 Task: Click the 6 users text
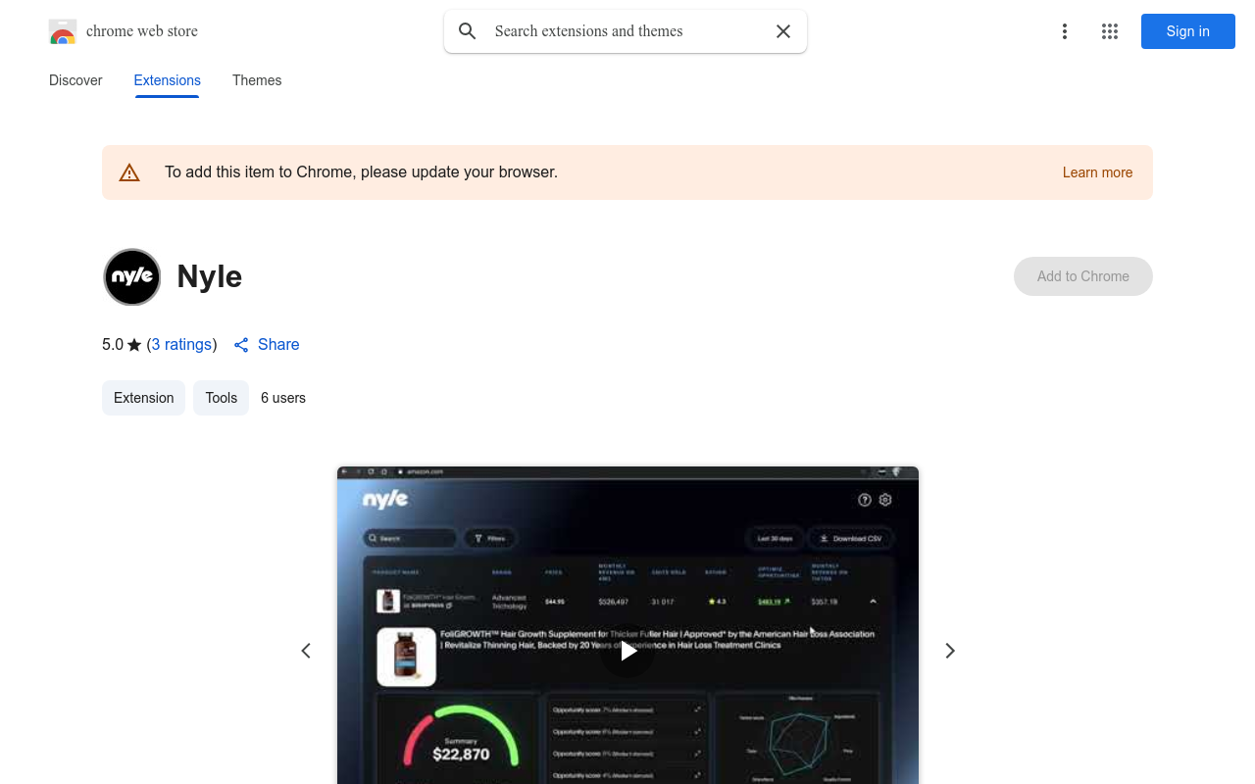click(283, 398)
